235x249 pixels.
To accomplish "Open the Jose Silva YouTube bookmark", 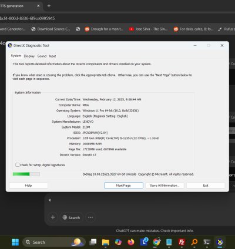I will pyautogui.click(x=149, y=29).
